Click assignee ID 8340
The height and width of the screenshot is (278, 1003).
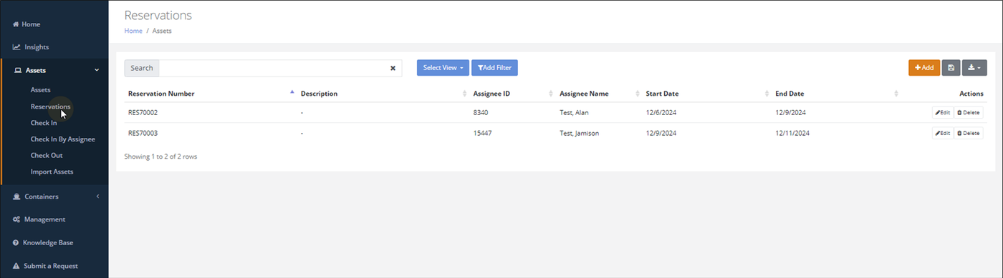click(x=481, y=113)
